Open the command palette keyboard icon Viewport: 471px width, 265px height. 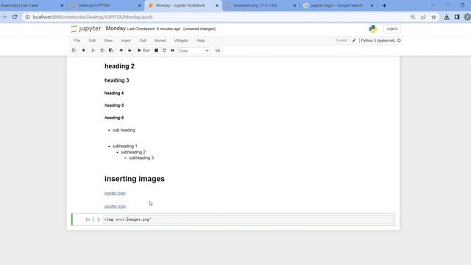[218, 51]
